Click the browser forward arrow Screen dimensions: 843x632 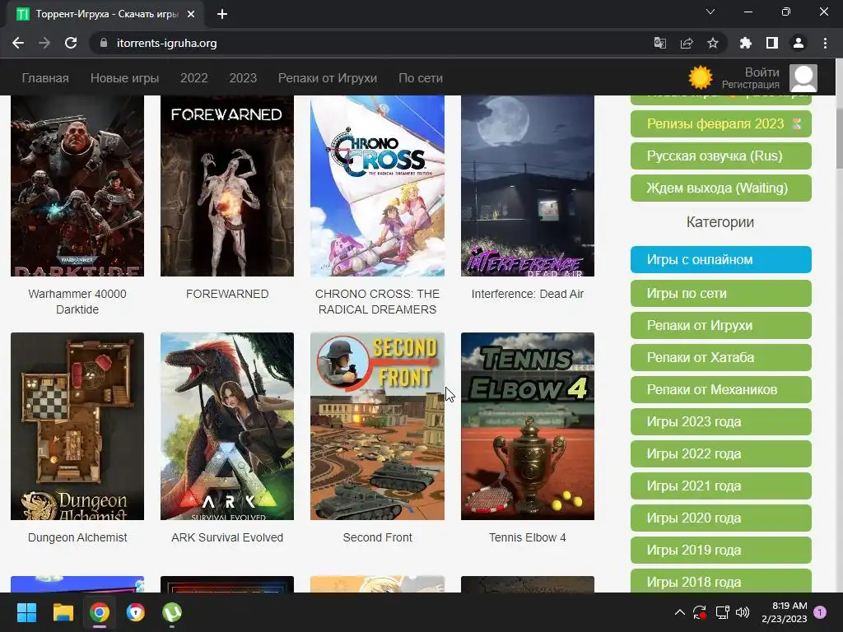click(44, 43)
